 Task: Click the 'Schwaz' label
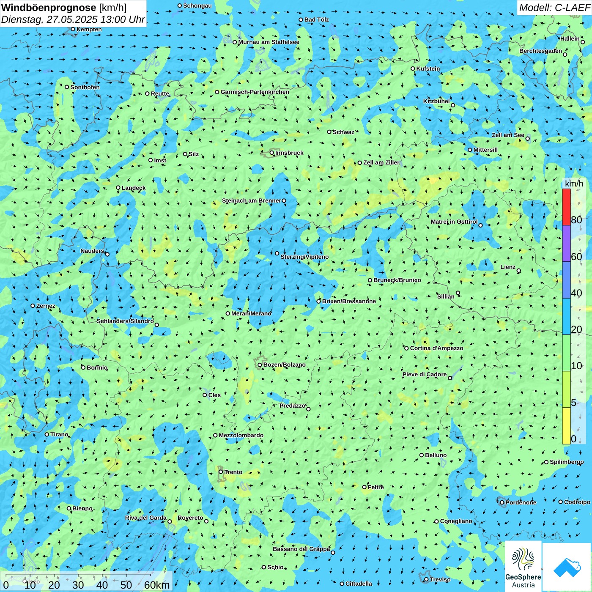click(343, 132)
